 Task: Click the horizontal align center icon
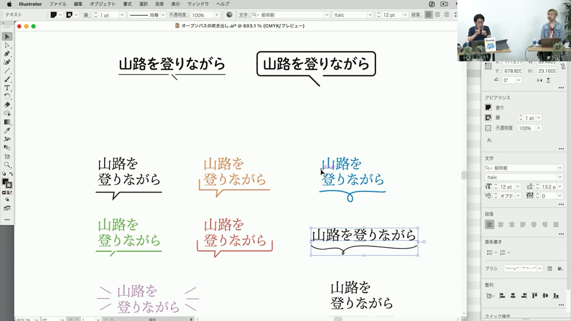pos(513,296)
